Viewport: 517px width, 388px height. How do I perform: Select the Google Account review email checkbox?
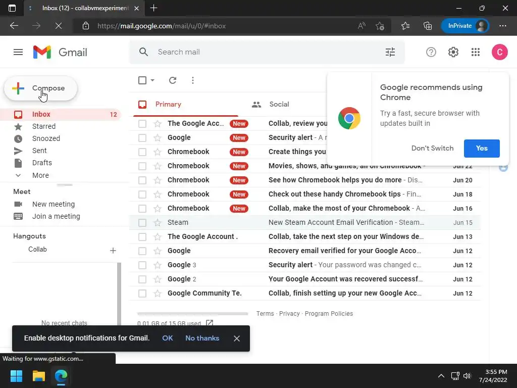tap(142, 123)
